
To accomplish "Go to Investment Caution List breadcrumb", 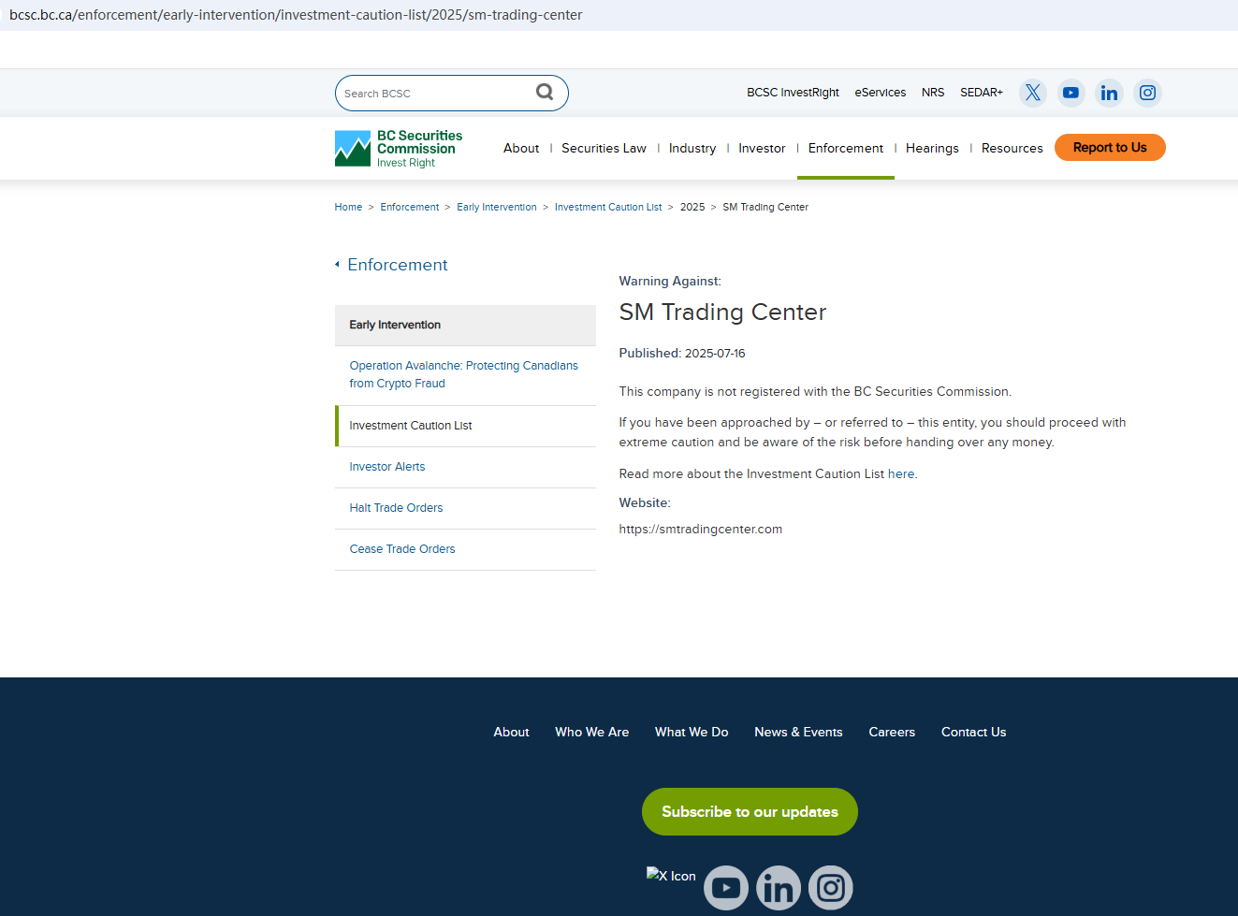I will [608, 208].
